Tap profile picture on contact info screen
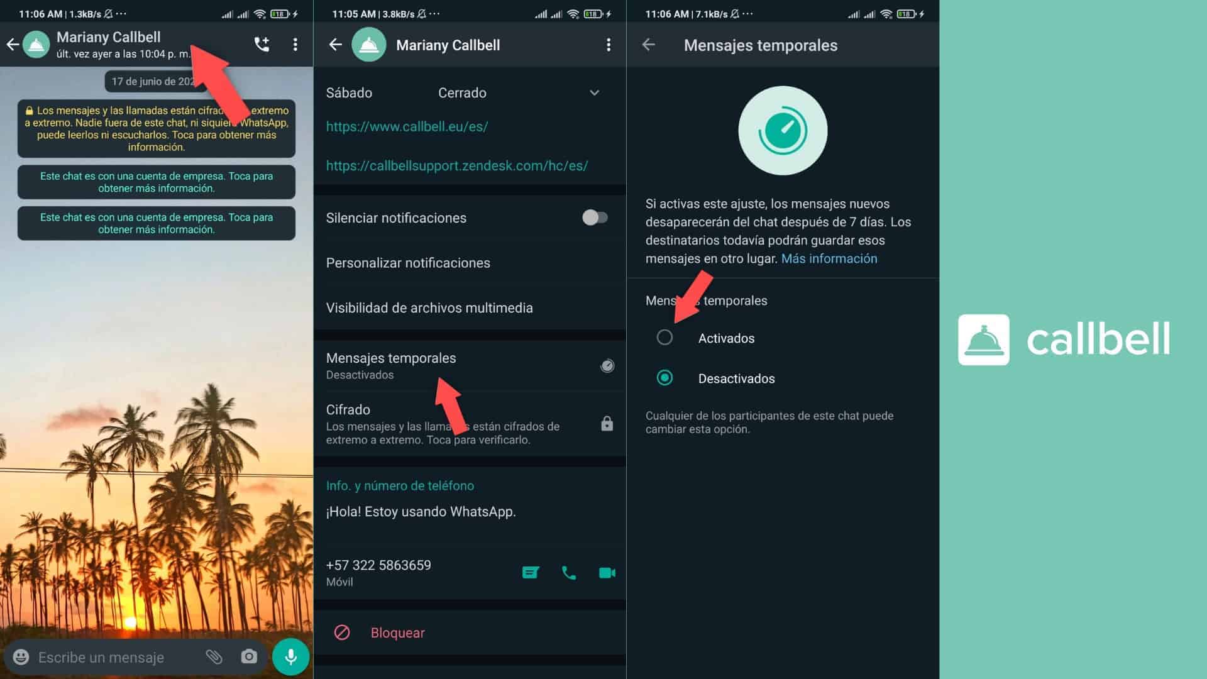 [x=369, y=45]
